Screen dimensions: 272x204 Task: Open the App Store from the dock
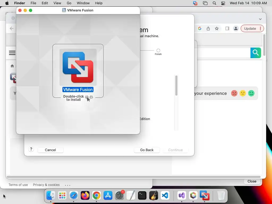[x=108, y=195]
